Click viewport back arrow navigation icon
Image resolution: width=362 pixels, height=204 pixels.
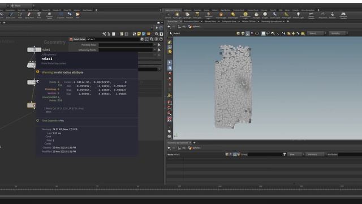(169, 27)
